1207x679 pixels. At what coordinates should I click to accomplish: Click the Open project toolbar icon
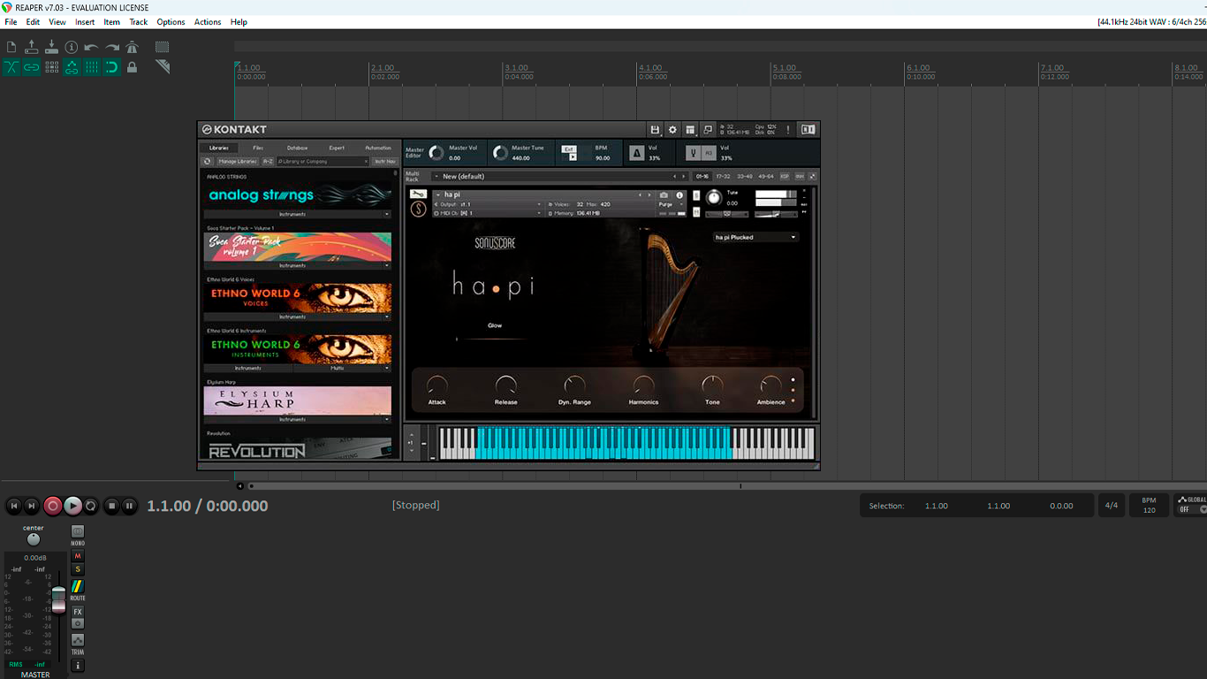click(32, 47)
